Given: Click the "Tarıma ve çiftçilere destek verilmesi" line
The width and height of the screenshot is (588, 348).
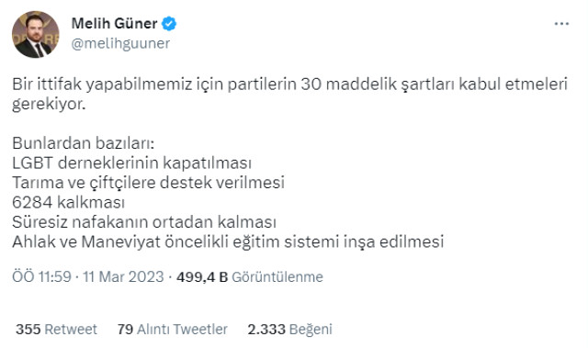Looking at the screenshot, I should pos(149,183).
